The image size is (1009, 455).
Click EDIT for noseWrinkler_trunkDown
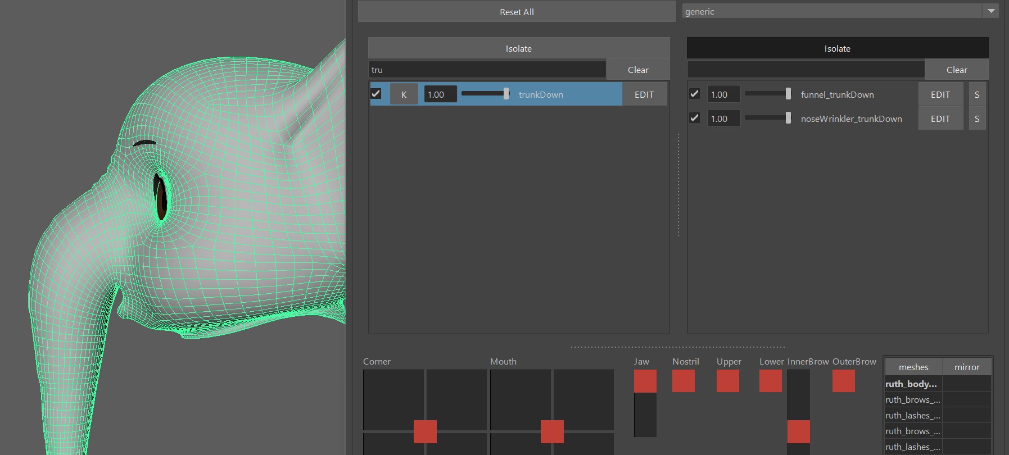pos(940,119)
